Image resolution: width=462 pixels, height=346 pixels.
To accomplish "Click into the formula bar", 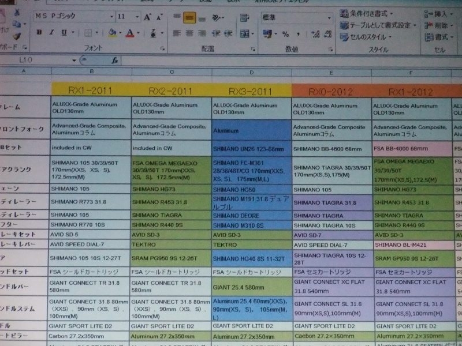I will point(291,61).
